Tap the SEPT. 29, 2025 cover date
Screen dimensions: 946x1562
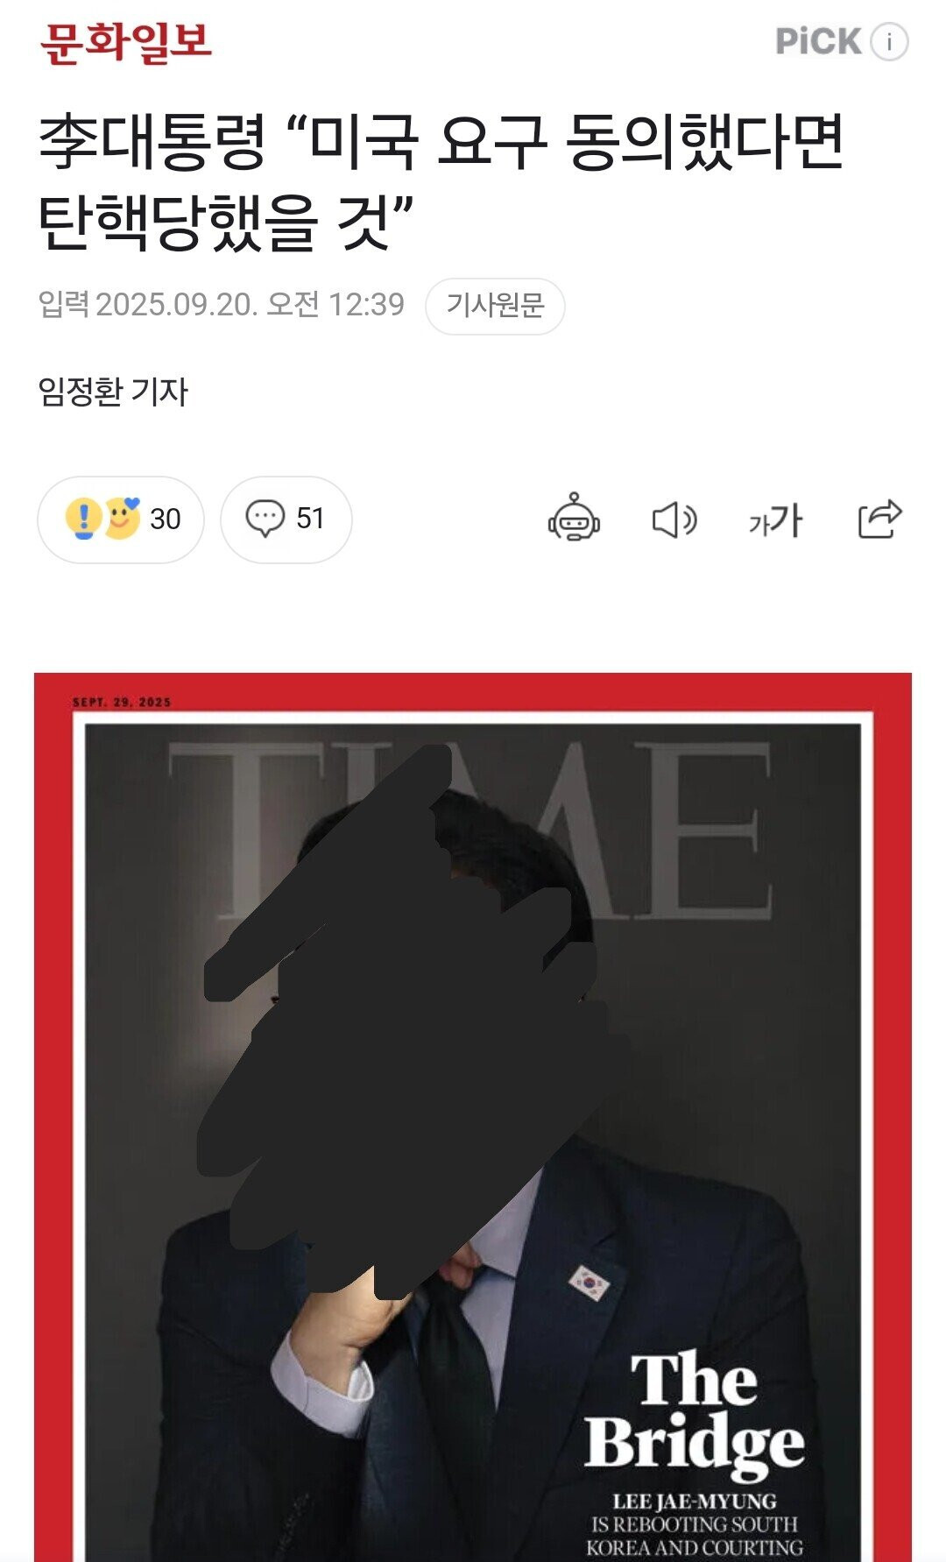(122, 702)
